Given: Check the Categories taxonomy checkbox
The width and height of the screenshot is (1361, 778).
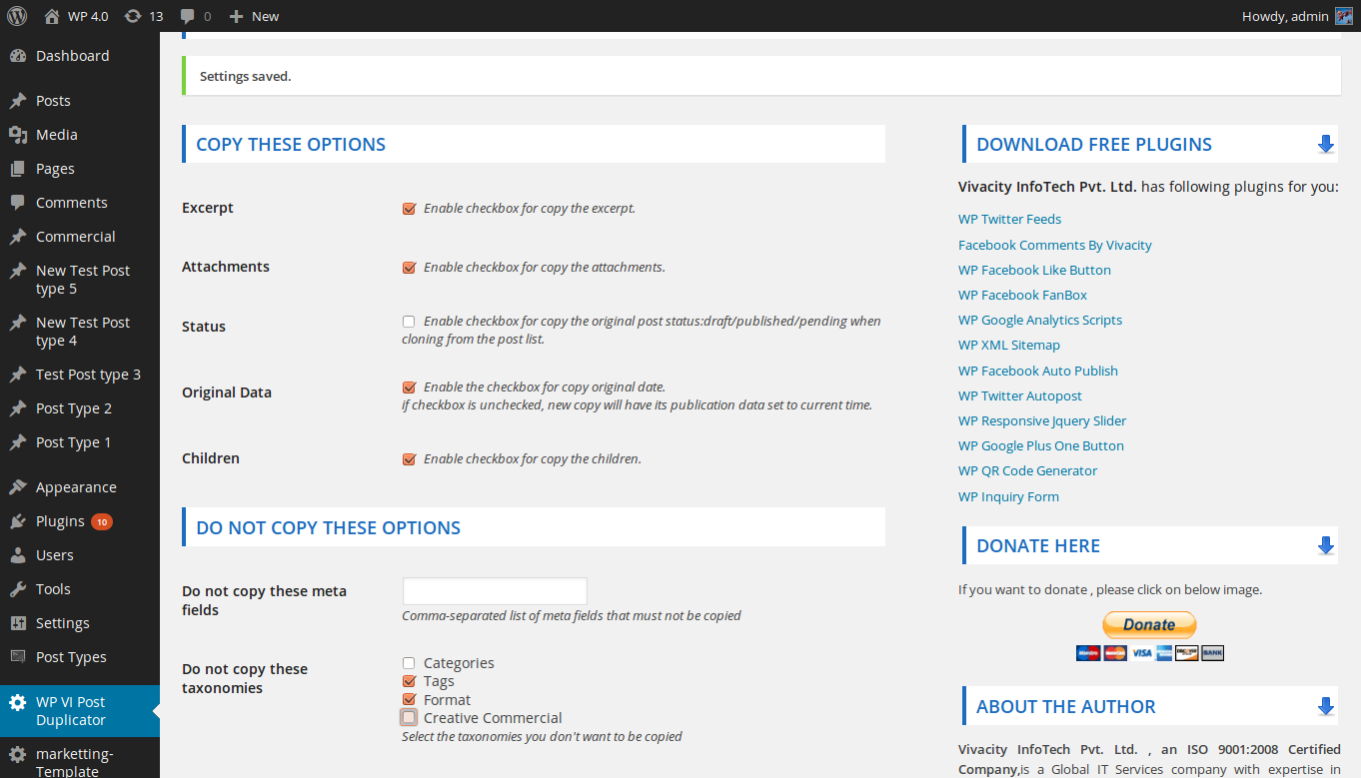Looking at the screenshot, I should [409, 663].
